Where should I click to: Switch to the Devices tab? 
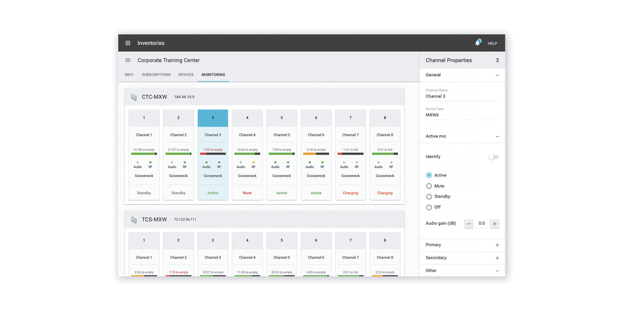click(186, 75)
